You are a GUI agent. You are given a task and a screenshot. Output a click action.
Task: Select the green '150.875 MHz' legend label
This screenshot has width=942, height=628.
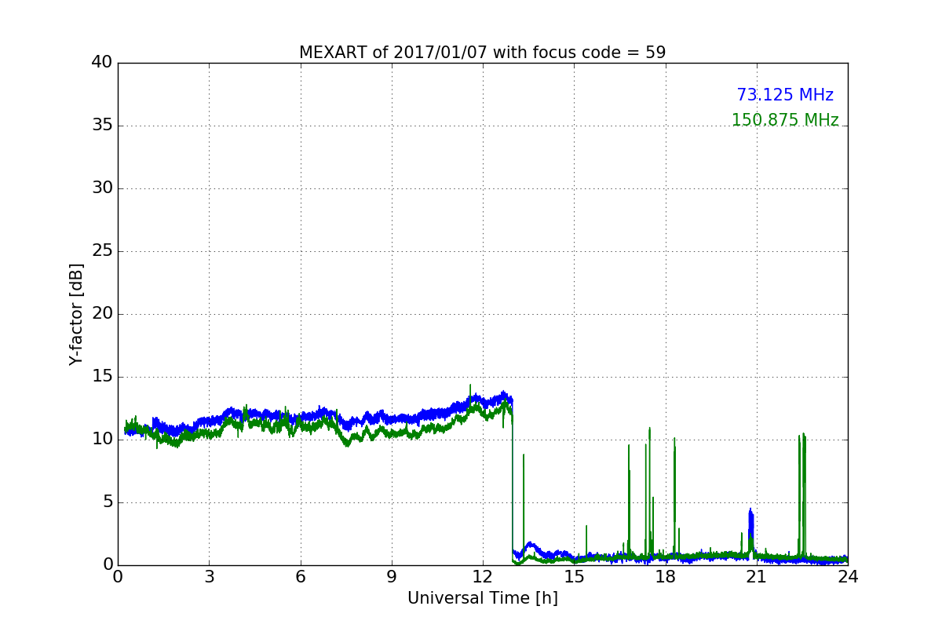[x=785, y=120]
